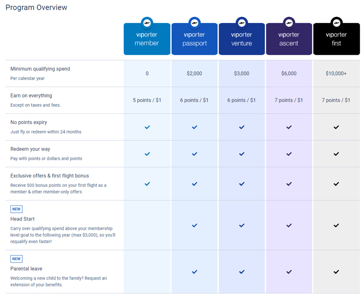Select the VIPorter venture tier header
This screenshot has height=299, width=364.
click(242, 39)
